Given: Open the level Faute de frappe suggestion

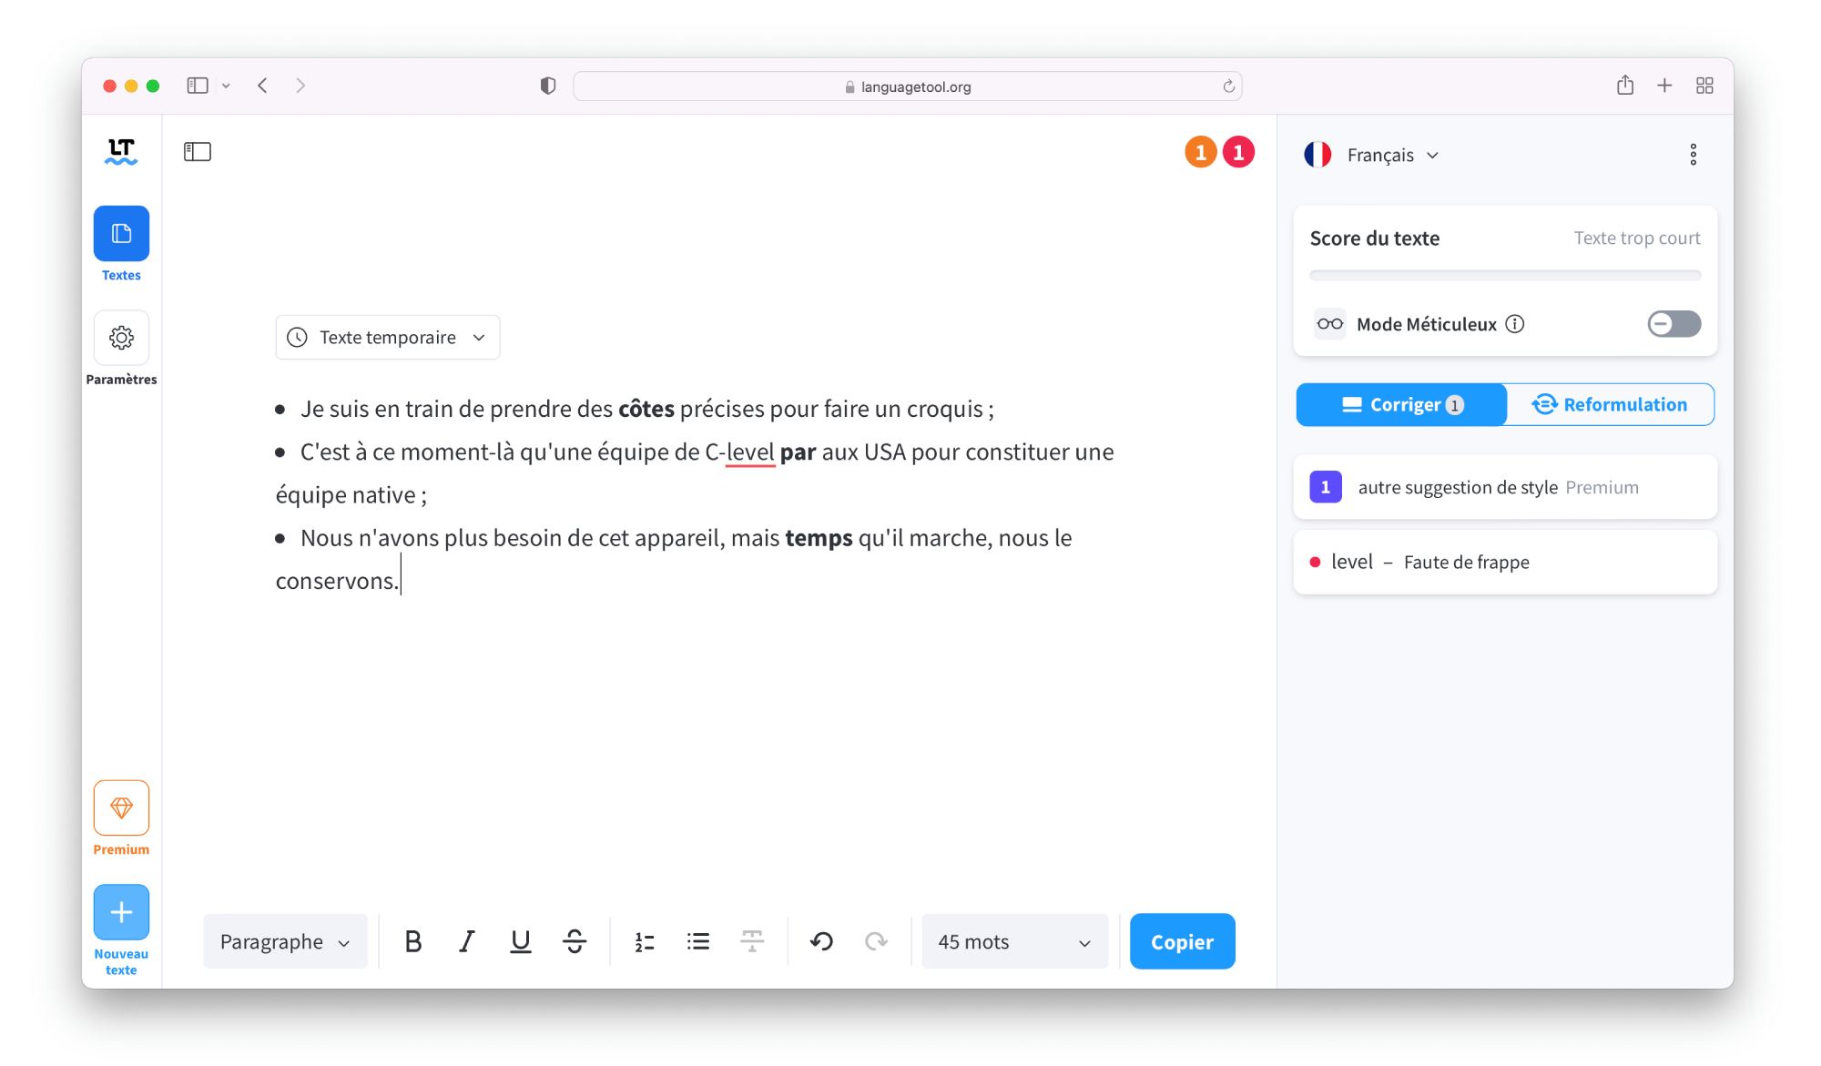Looking at the screenshot, I should tap(1504, 563).
